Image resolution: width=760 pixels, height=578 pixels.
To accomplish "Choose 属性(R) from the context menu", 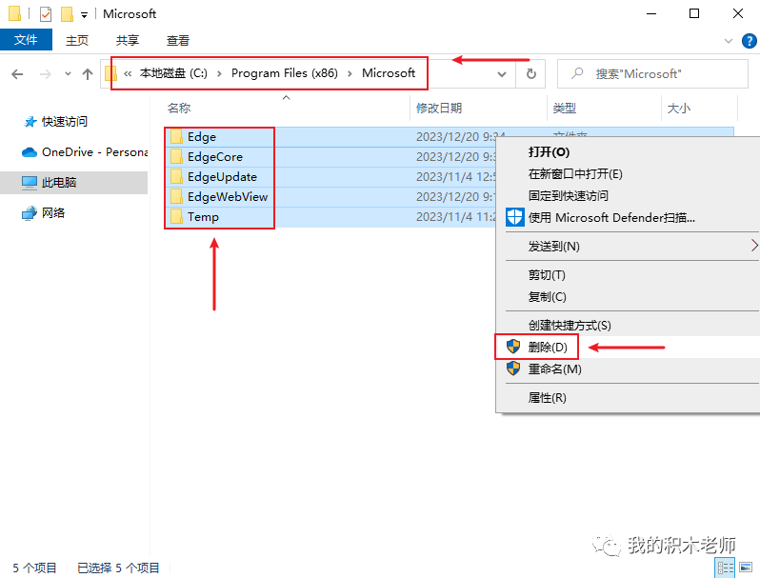I will 548,397.
